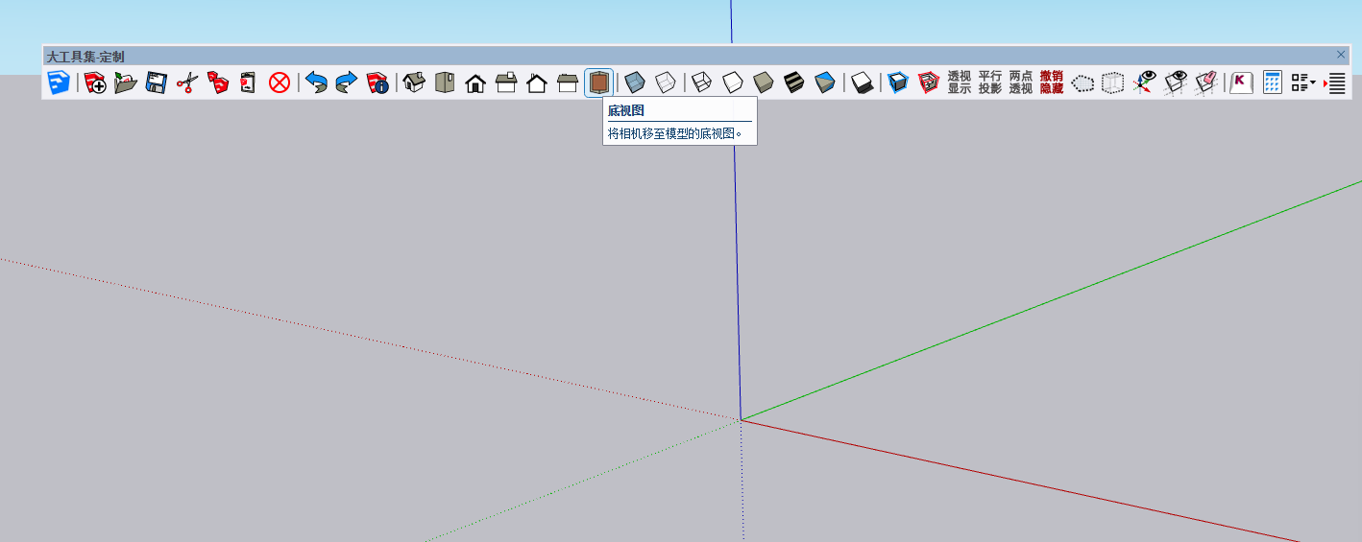Viewport: 1362px width, 542px height.
Task: Click the Save floppy disk icon
Action: [x=157, y=82]
